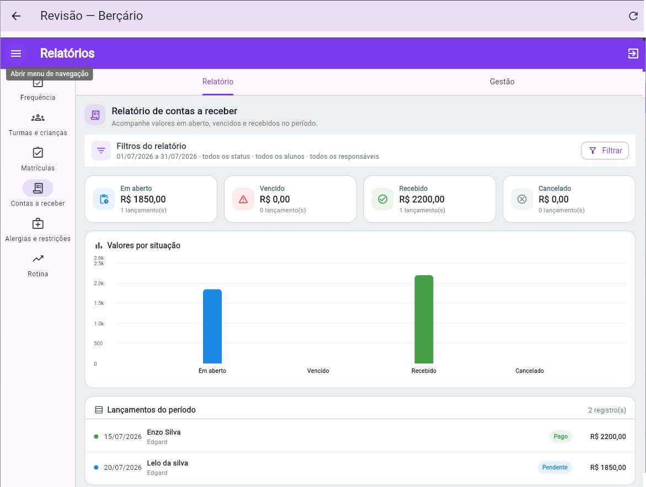Switch to the Gestão tab
This screenshot has height=487, width=646.
[502, 82]
